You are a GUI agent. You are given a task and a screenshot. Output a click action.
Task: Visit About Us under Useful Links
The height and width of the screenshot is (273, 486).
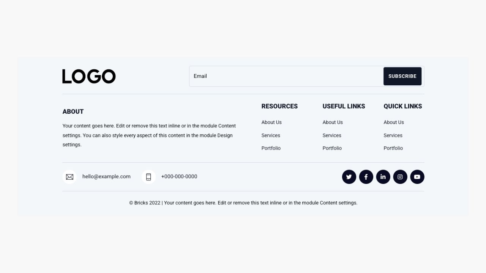point(333,122)
